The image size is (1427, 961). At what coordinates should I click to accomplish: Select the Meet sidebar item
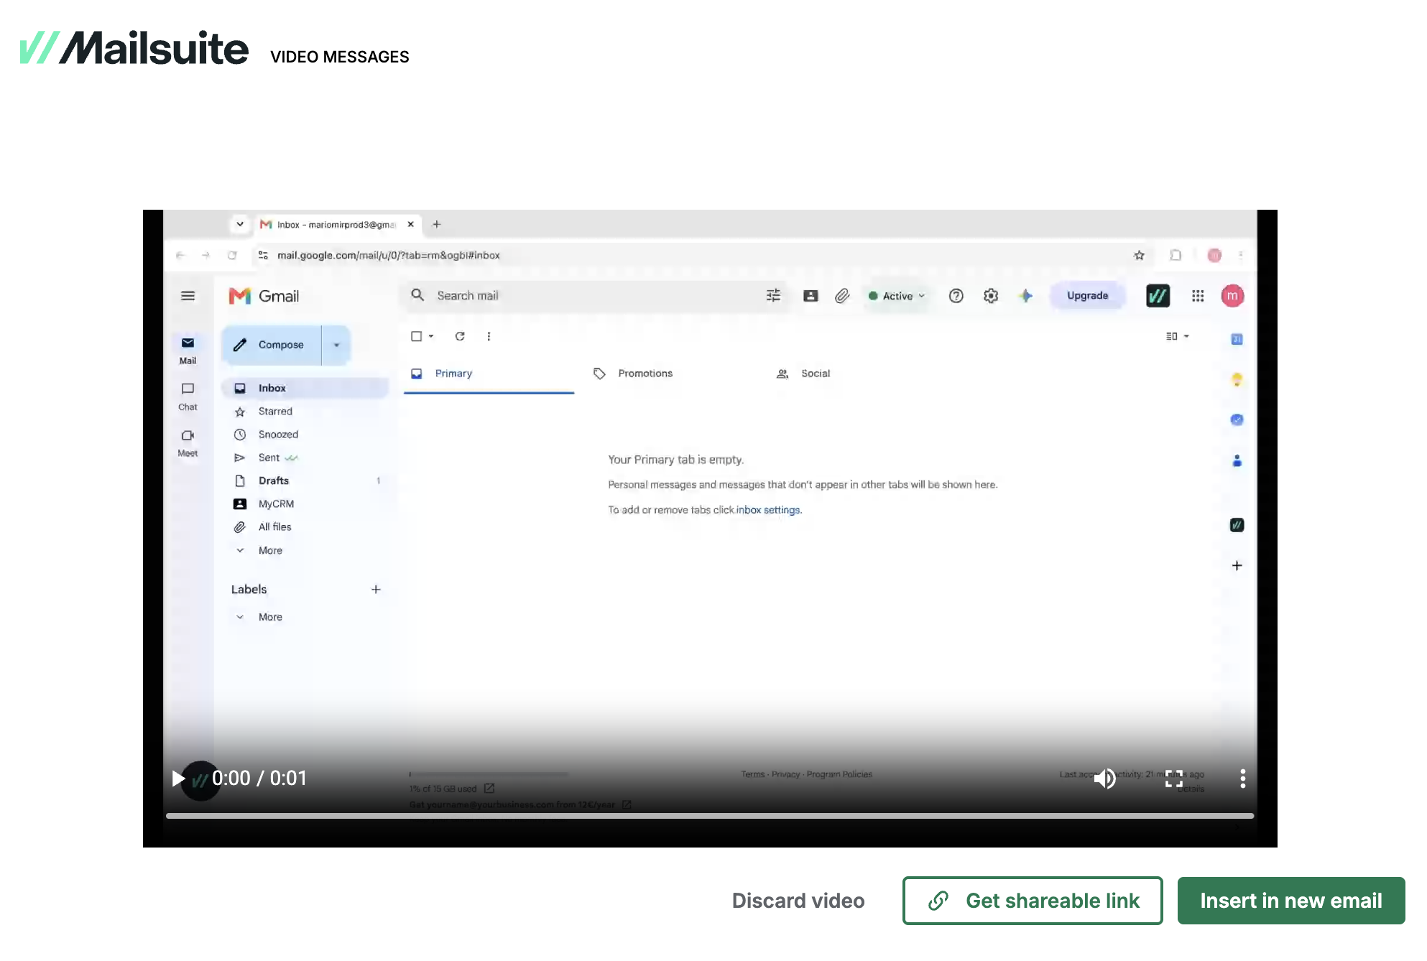(x=188, y=443)
